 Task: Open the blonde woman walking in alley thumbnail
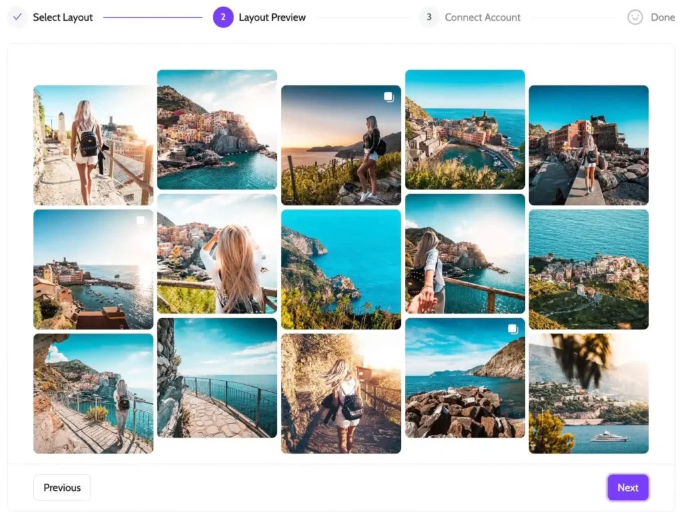[93, 145]
